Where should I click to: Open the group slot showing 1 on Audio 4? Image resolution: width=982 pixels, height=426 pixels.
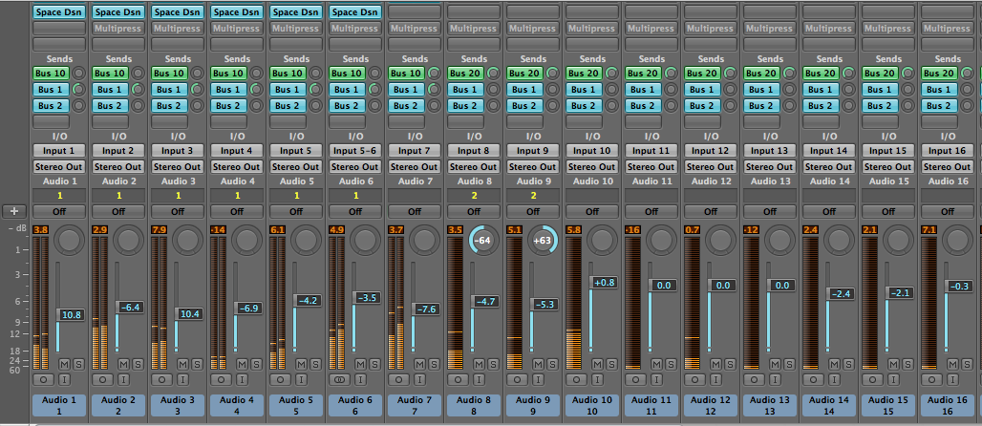(237, 196)
